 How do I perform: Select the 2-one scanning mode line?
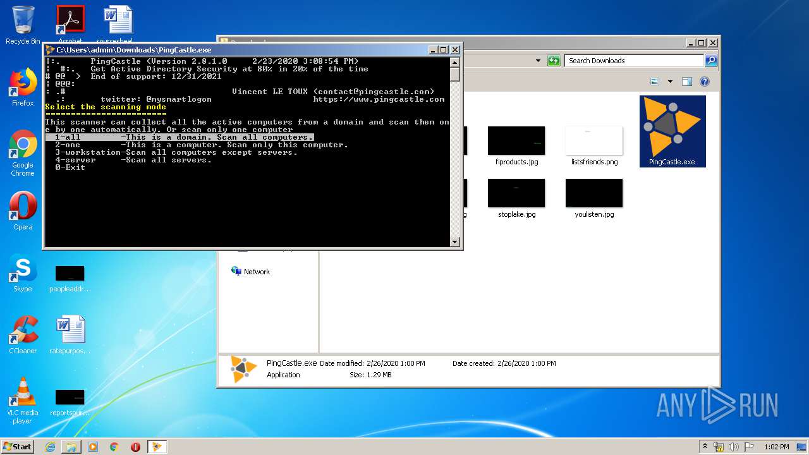pyautogui.click(x=201, y=145)
